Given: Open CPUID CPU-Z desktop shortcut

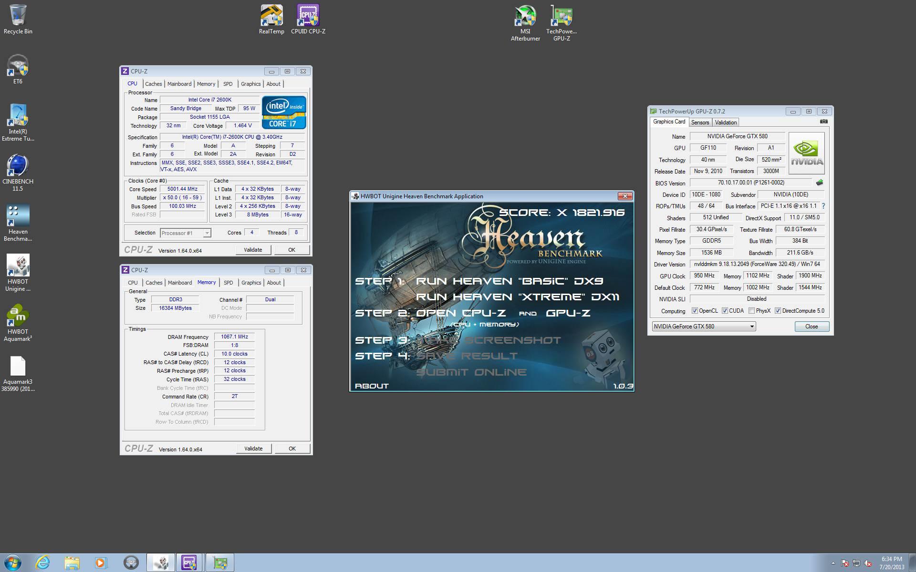Looking at the screenshot, I should 308,20.
